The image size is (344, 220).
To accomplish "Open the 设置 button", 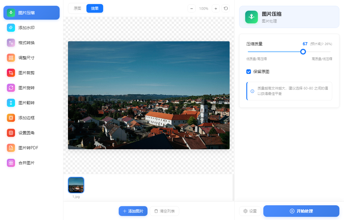I will (x=250, y=211).
